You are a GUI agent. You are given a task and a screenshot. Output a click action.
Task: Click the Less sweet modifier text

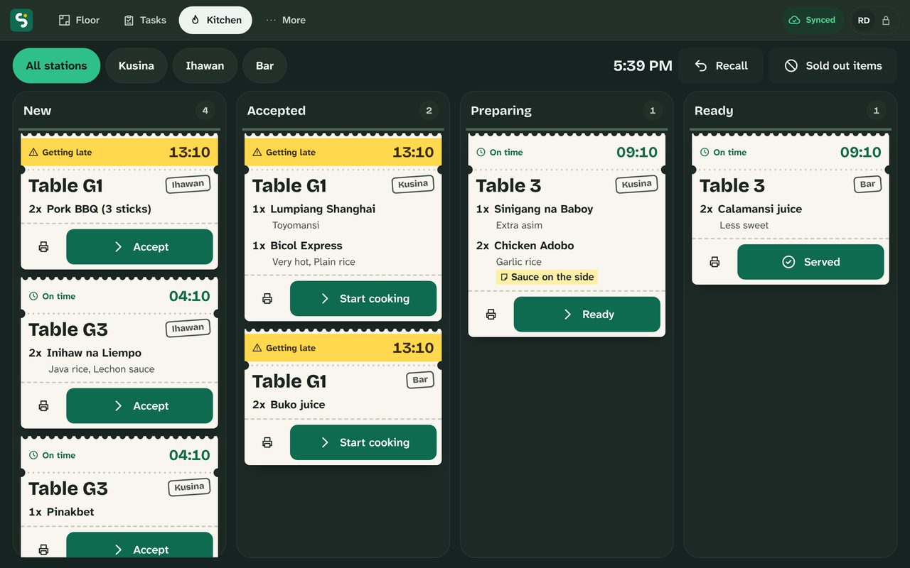pyautogui.click(x=744, y=225)
